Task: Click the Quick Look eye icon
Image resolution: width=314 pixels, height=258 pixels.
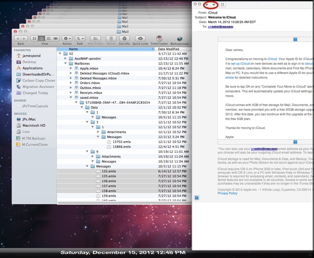Action: click(140, 39)
